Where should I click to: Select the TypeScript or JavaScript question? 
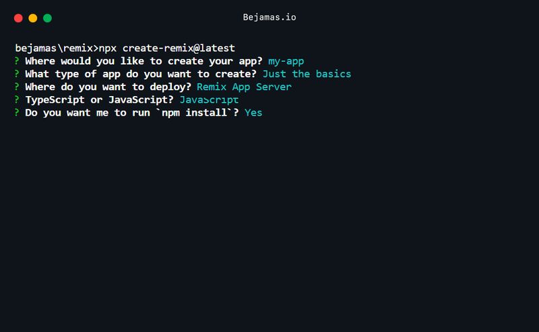click(99, 100)
